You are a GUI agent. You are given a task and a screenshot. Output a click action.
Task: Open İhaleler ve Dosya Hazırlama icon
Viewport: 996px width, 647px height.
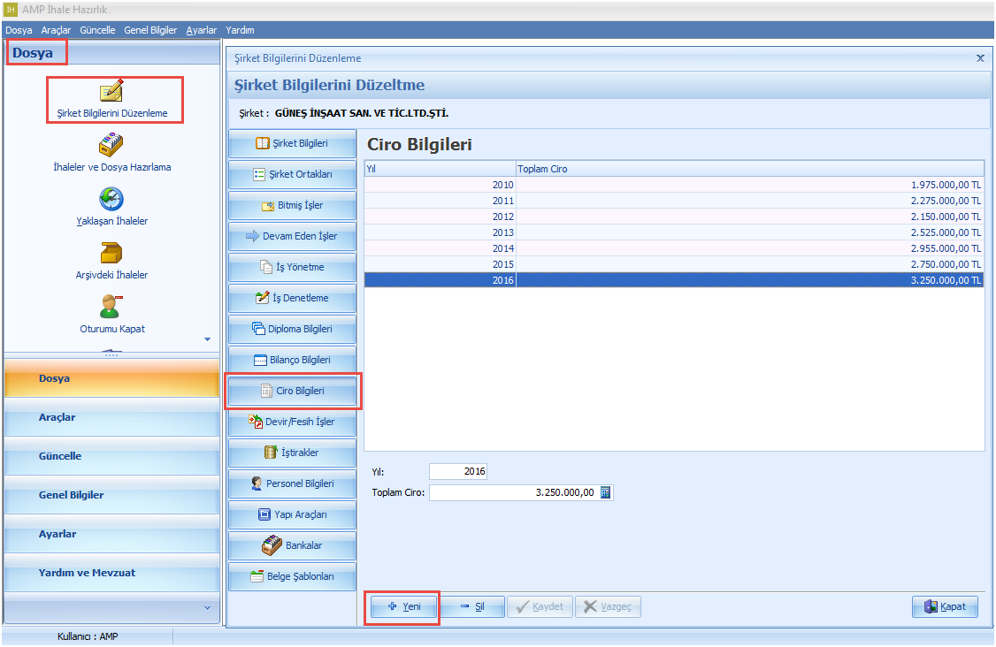click(111, 145)
